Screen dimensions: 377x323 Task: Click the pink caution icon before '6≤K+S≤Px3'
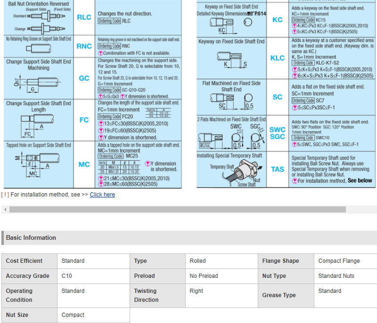[295, 76]
